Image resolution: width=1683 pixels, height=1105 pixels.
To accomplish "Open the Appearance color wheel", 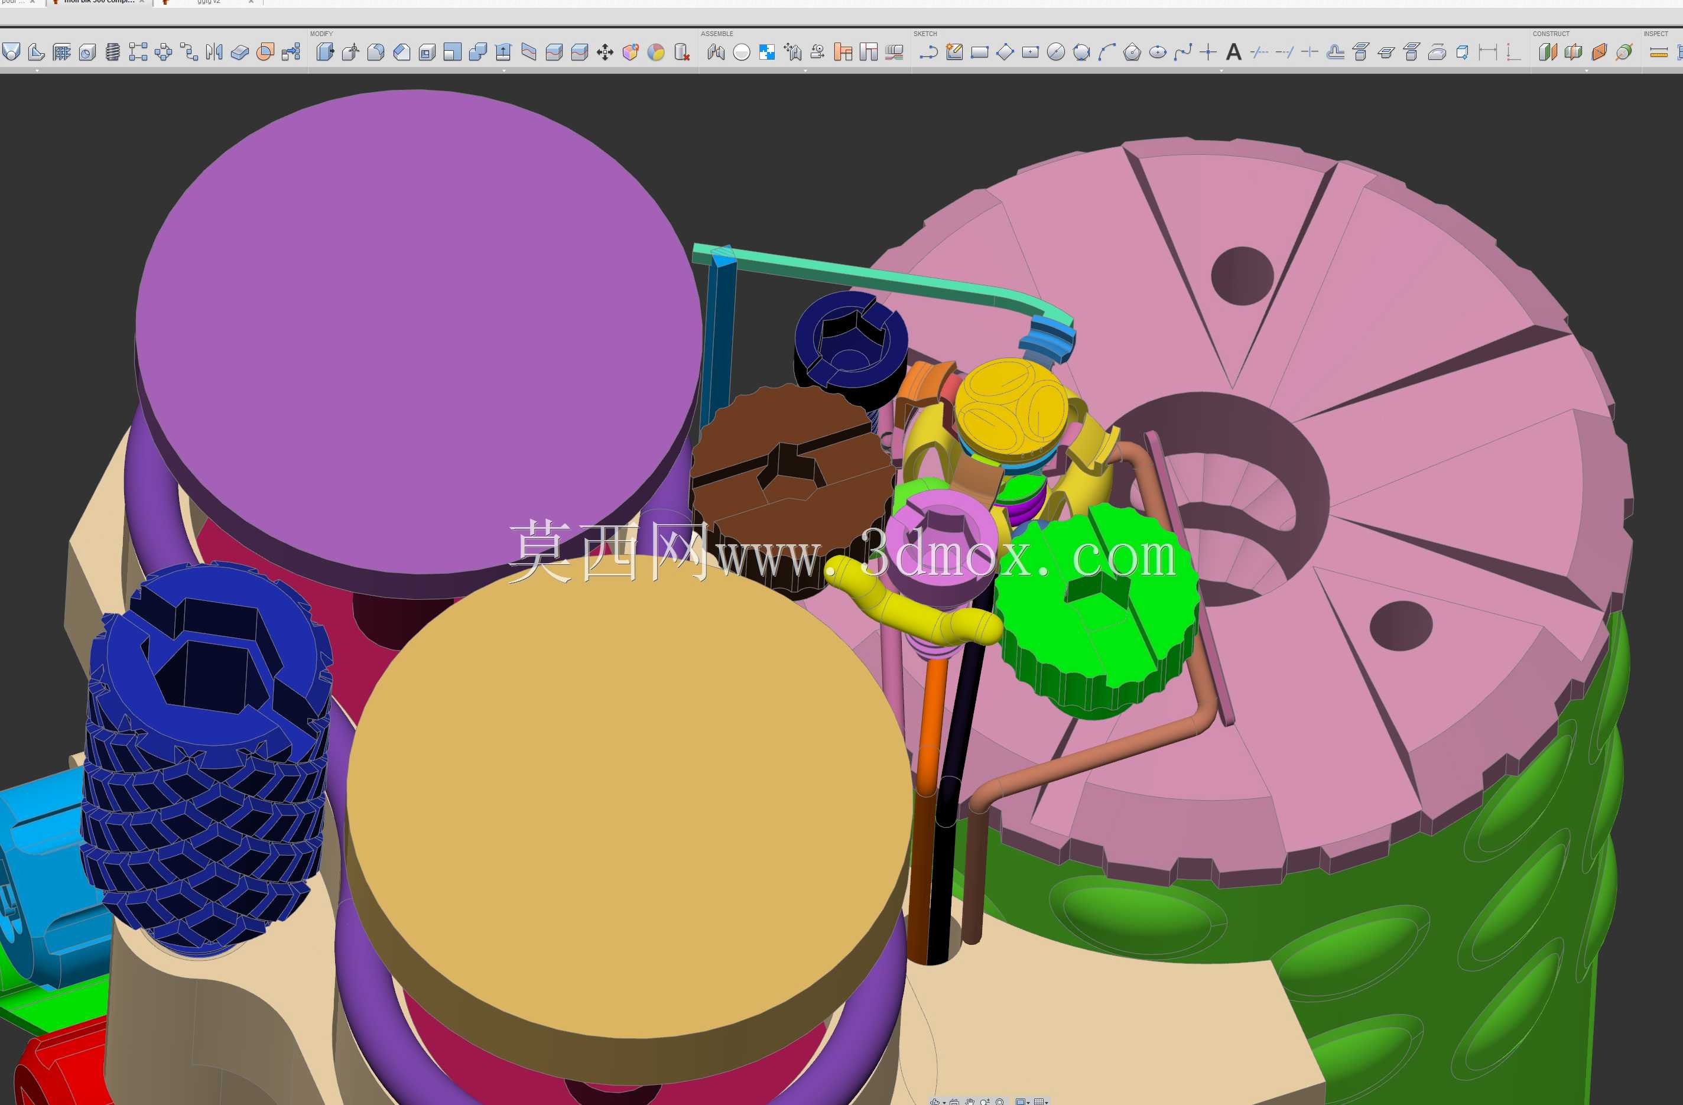I will click(656, 51).
